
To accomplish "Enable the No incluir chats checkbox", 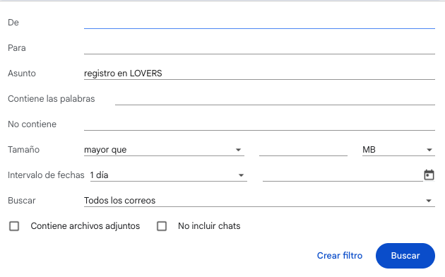I will [162, 226].
